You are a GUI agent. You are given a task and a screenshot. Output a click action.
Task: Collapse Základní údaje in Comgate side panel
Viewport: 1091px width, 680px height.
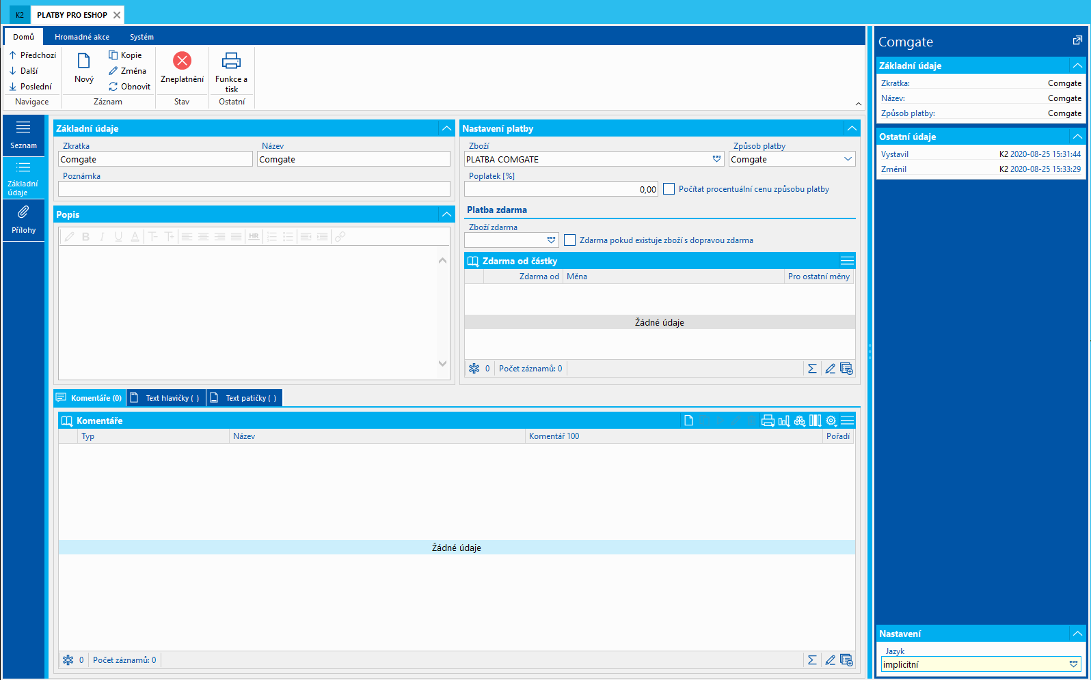tap(1077, 66)
